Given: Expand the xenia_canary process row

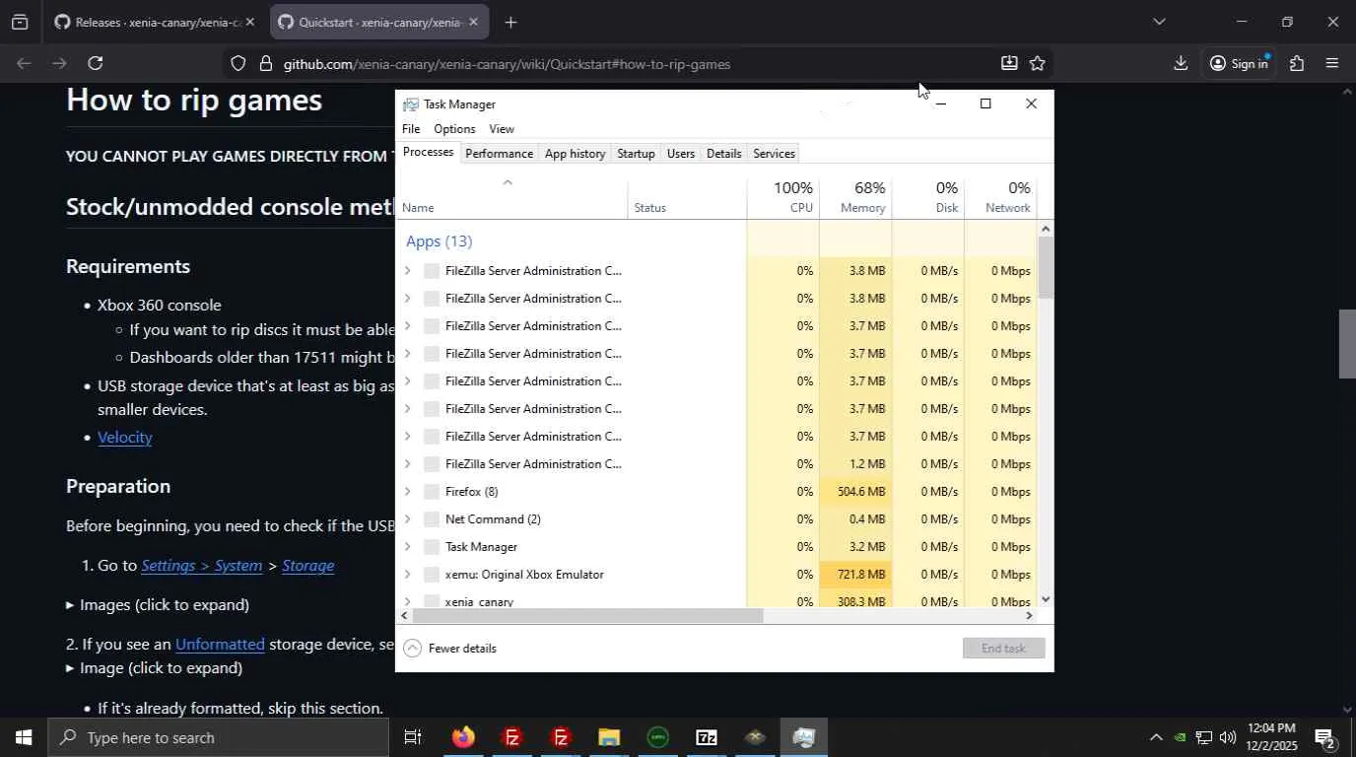Looking at the screenshot, I should point(407,601).
